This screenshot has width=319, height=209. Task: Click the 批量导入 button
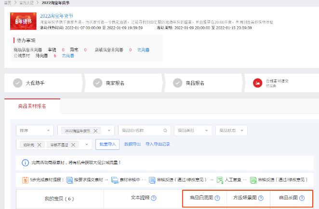coord(107,144)
